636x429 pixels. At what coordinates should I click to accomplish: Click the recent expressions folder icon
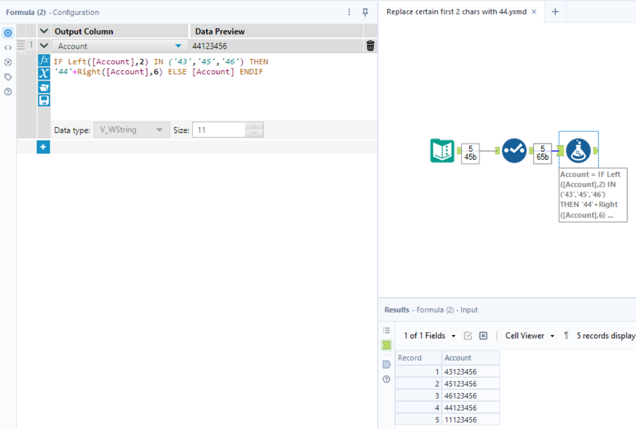[x=44, y=86]
